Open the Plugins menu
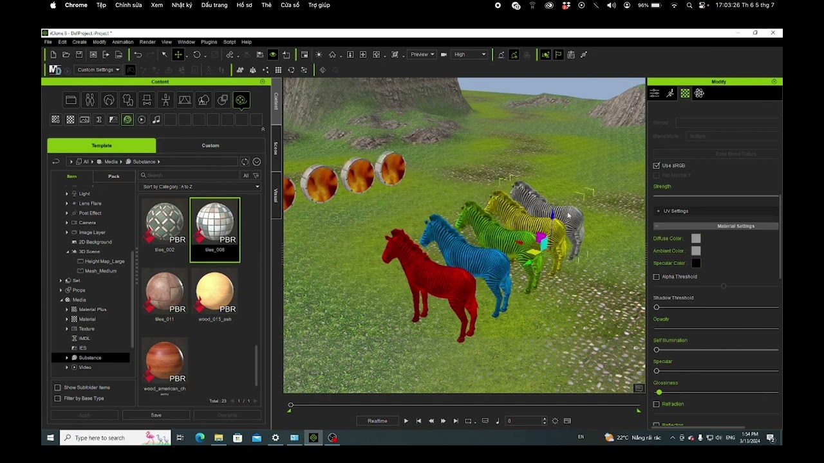This screenshot has width=824, height=463. [x=209, y=42]
